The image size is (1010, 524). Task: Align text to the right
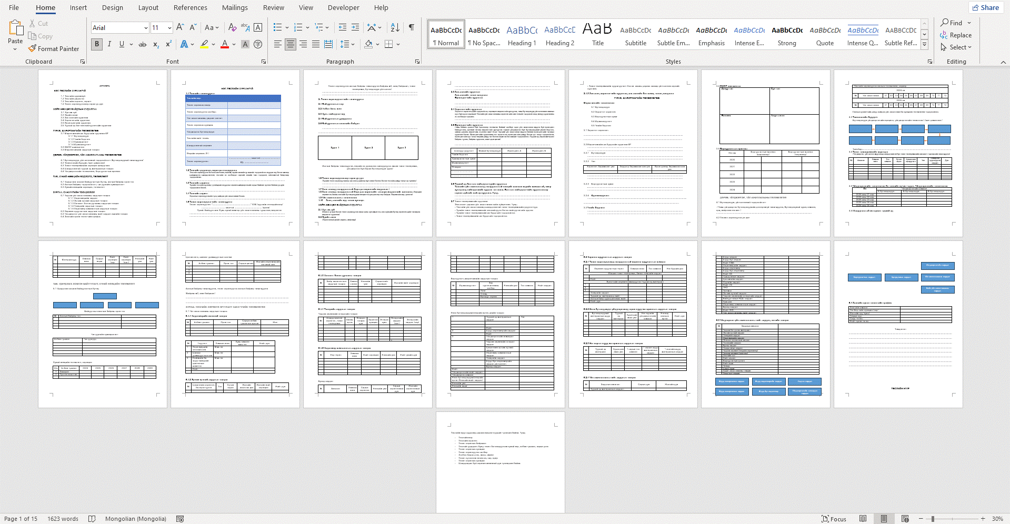pos(303,44)
